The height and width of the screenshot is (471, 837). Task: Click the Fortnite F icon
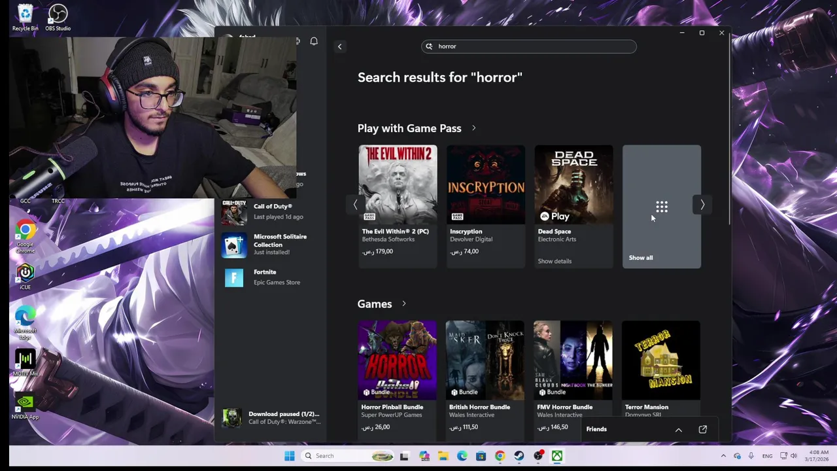point(233,278)
